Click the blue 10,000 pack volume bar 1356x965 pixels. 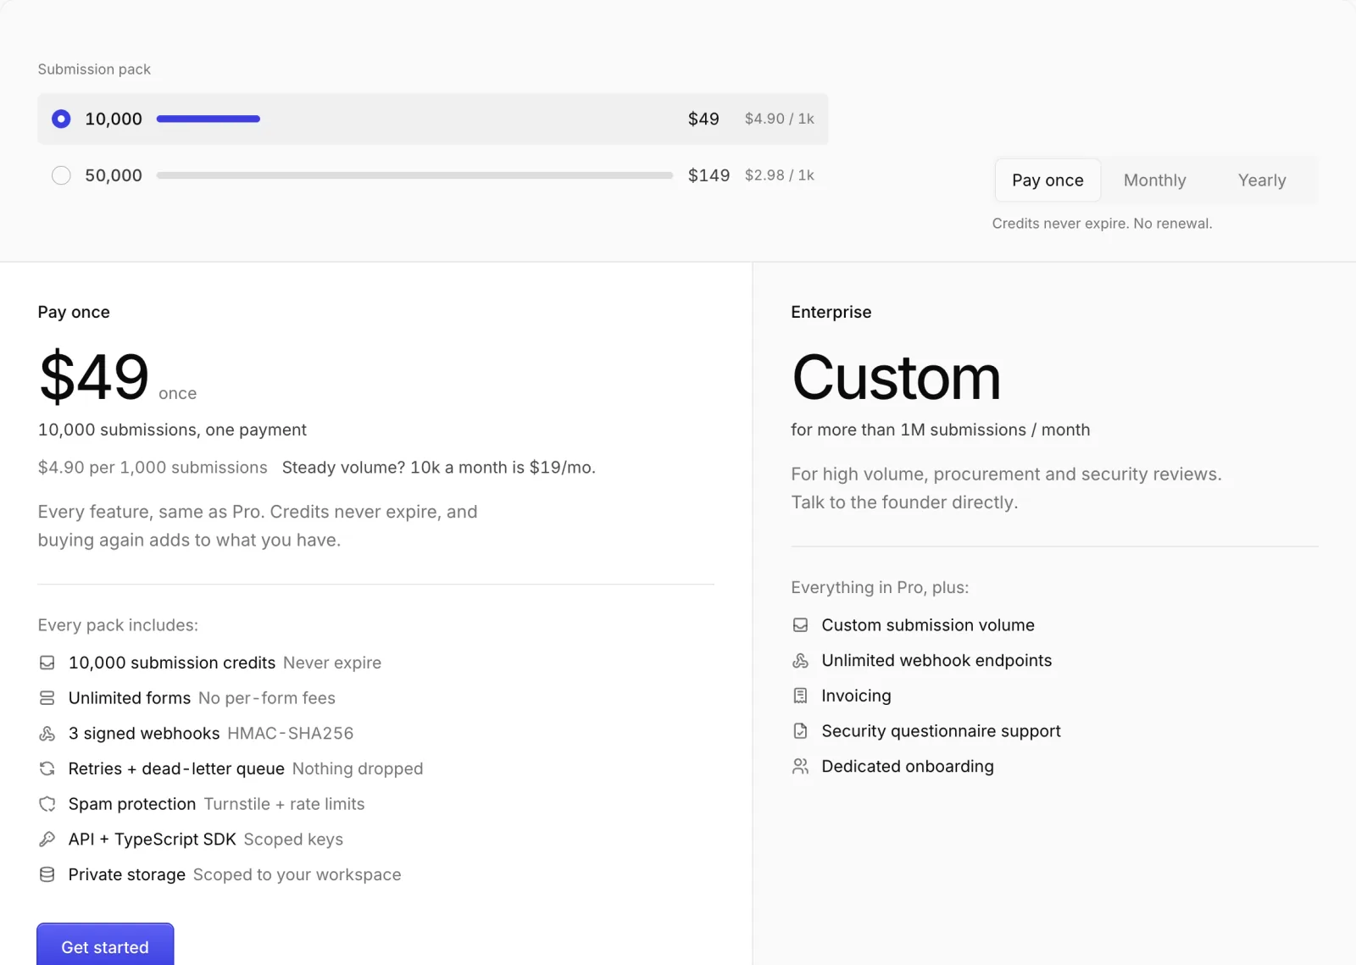tap(208, 119)
